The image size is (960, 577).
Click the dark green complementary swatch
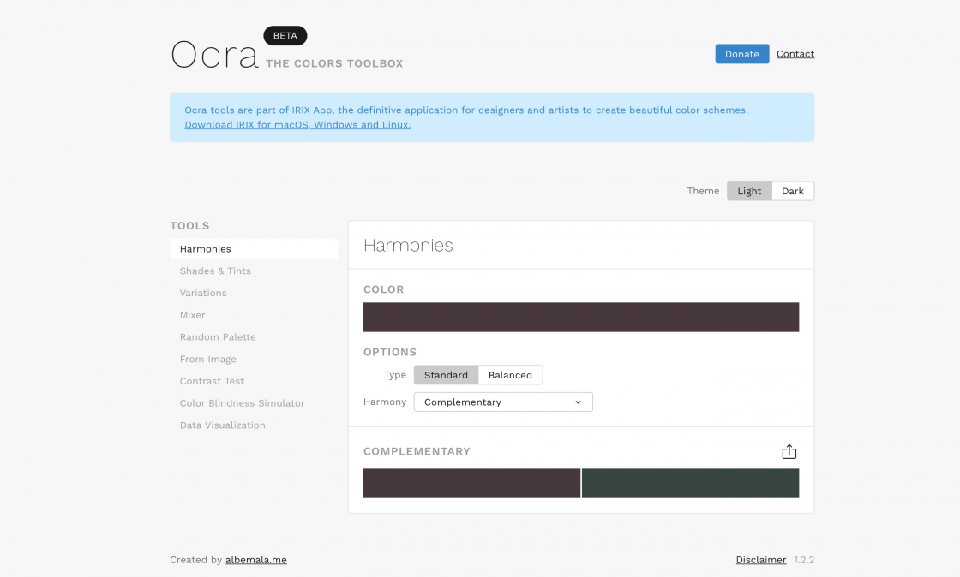[690, 483]
